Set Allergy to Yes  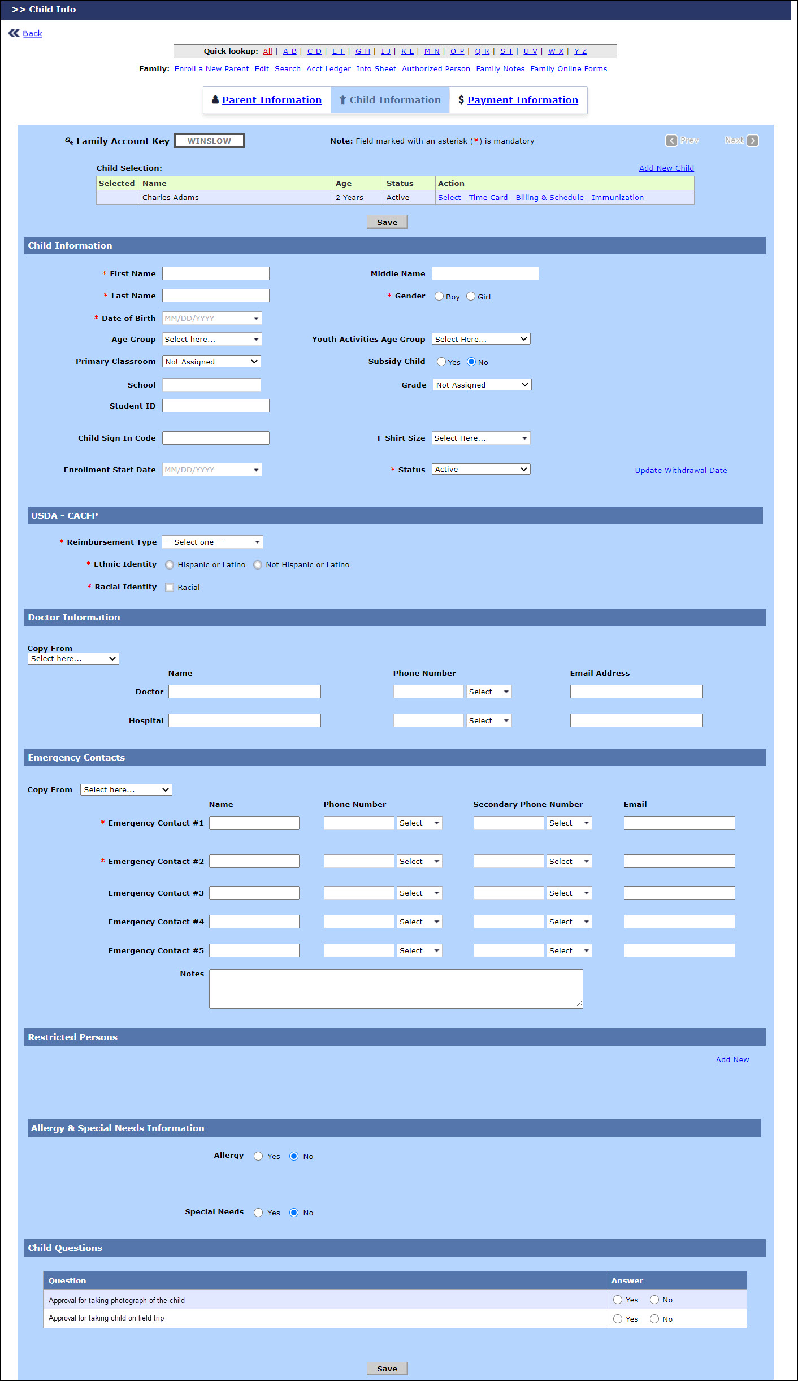pyautogui.click(x=258, y=1156)
